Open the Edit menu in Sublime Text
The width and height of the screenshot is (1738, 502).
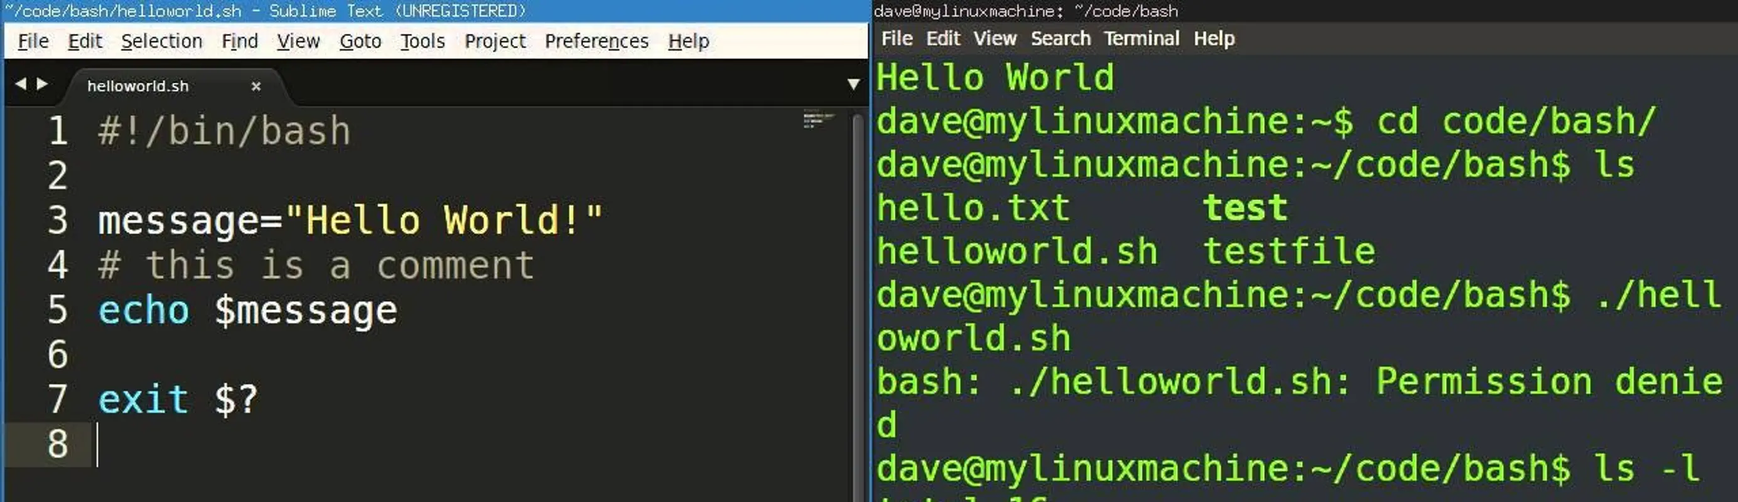pyautogui.click(x=85, y=41)
